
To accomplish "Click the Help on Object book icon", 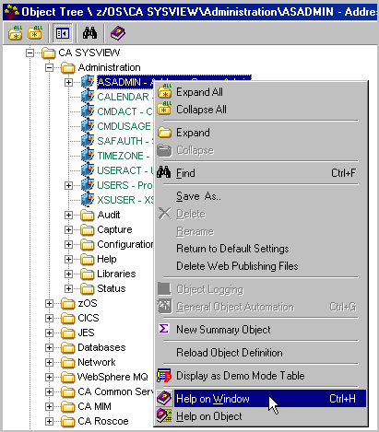I will [x=164, y=416].
